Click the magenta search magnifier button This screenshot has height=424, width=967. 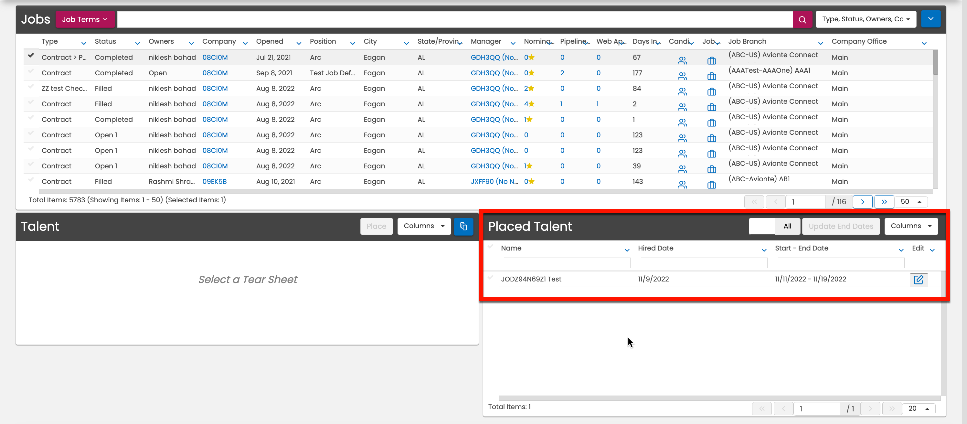pos(802,19)
